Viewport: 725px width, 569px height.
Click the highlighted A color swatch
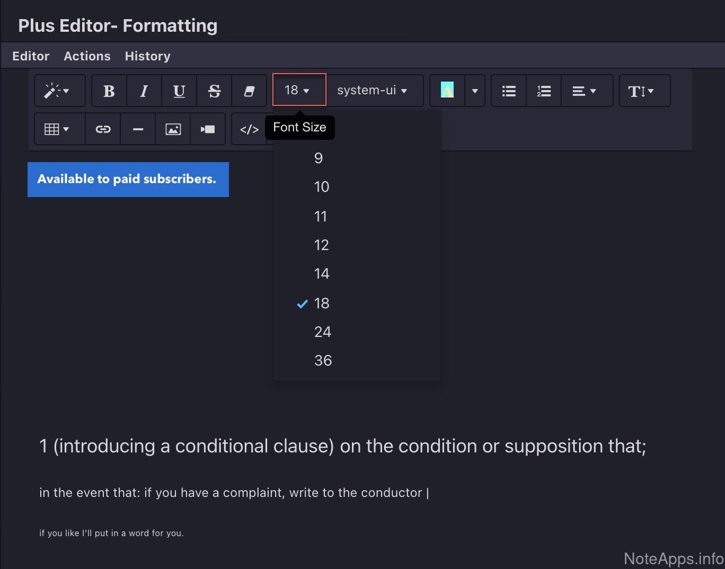(447, 91)
